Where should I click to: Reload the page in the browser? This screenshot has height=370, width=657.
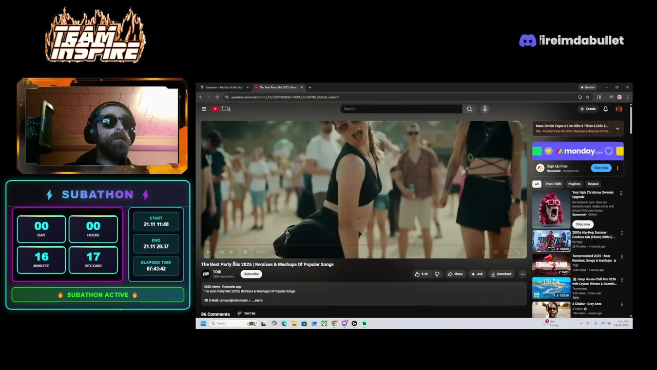pos(217,97)
